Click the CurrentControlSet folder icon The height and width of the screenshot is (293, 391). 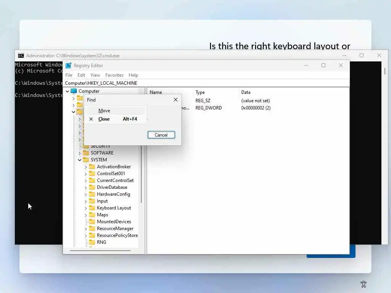(92, 180)
